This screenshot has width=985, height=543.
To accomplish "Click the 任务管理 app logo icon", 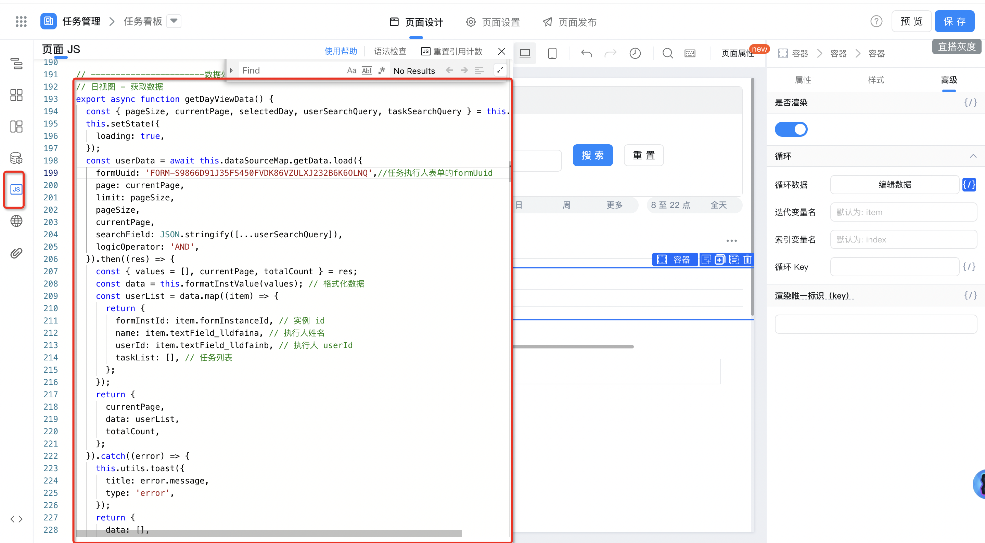I will (x=49, y=21).
